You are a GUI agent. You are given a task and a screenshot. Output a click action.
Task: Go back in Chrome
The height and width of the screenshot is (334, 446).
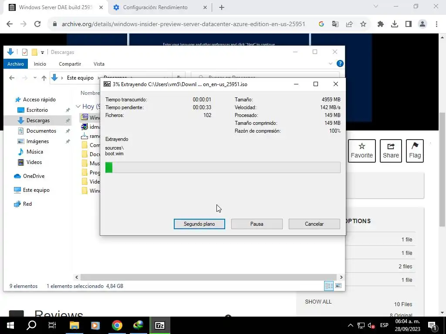click(10, 24)
